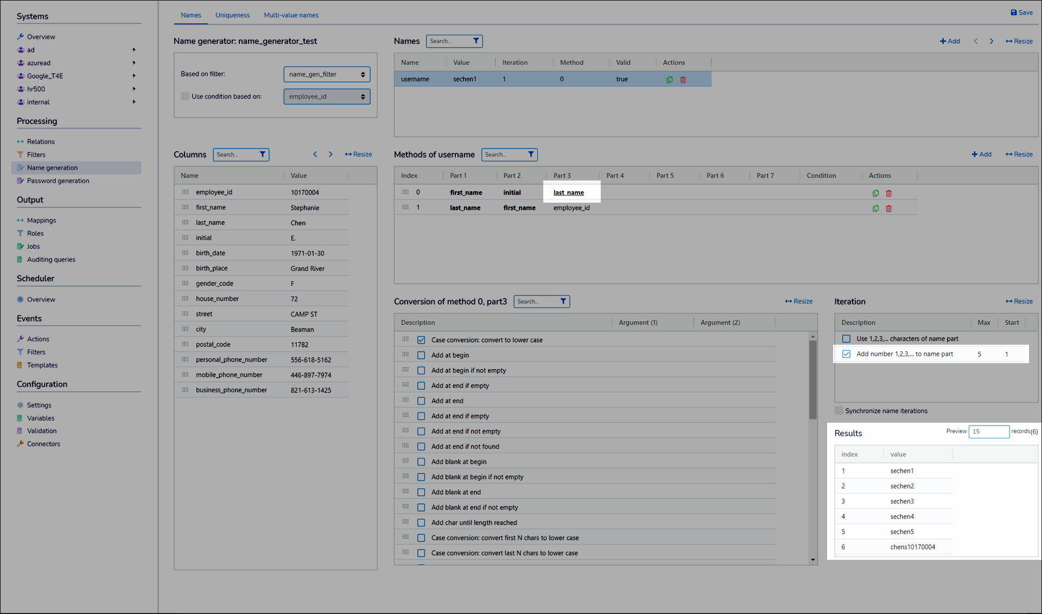Image resolution: width=1042 pixels, height=614 pixels.
Task: Check Add at end conversion
Action: 421,401
